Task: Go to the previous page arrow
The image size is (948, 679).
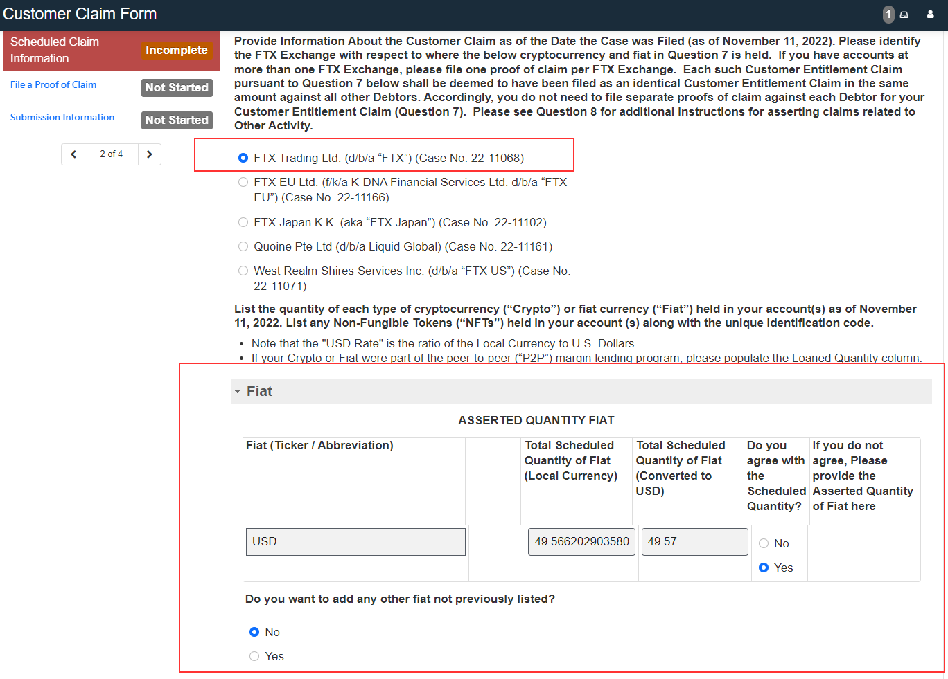Action: [x=73, y=154]
